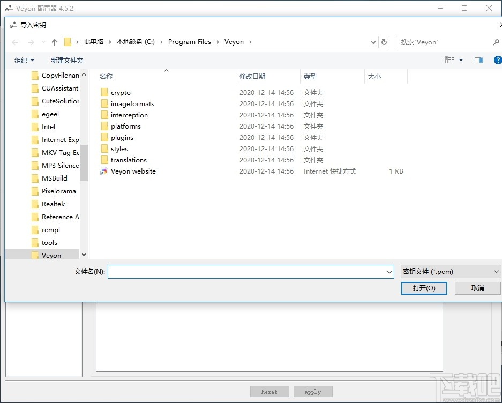Click sidebar scrollbar up arrow
This screenshot has width=502, height=403.
click(x=84, y=74)
